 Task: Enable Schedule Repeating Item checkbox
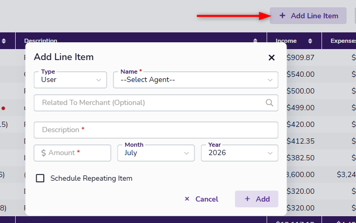point(40,178)
